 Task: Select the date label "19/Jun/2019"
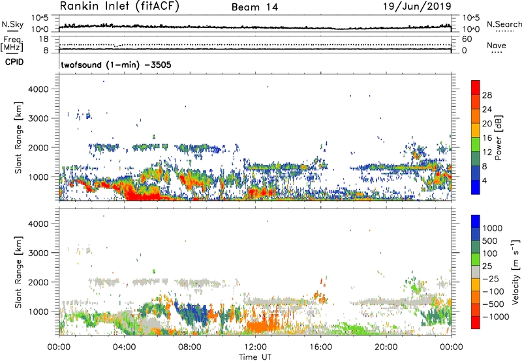[x=417, y=7]
